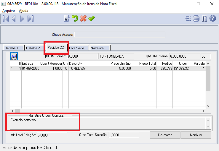The image size is (219, 151).
Task: Click the Qtd UM Interna field
Action: tap(185, 56)
